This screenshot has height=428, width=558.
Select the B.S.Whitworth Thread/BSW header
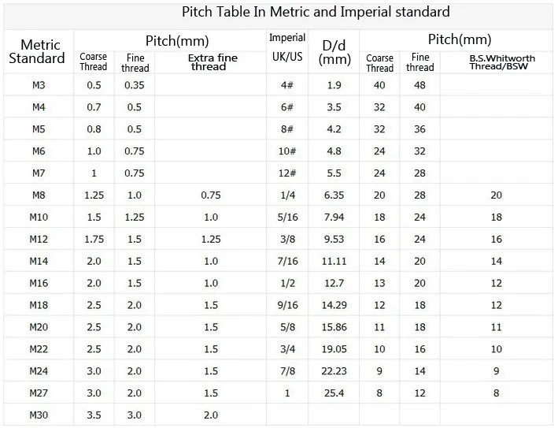502,62
